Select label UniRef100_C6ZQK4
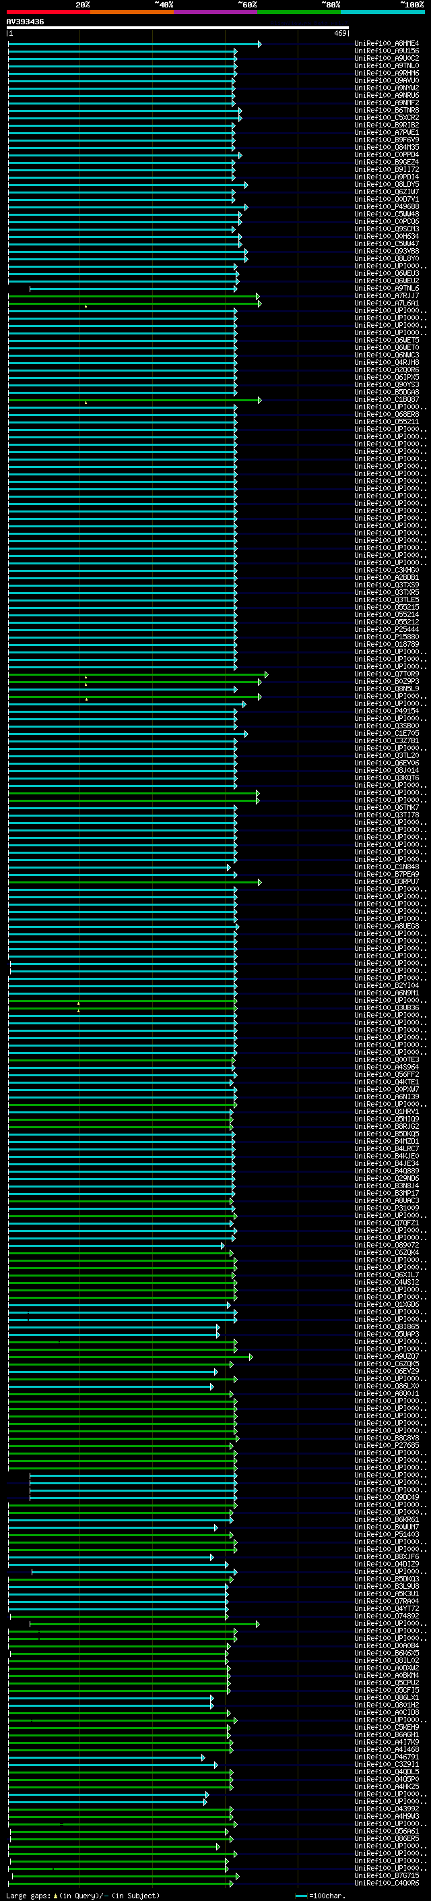This screenshot has height=1901, width=431. 387,1252
